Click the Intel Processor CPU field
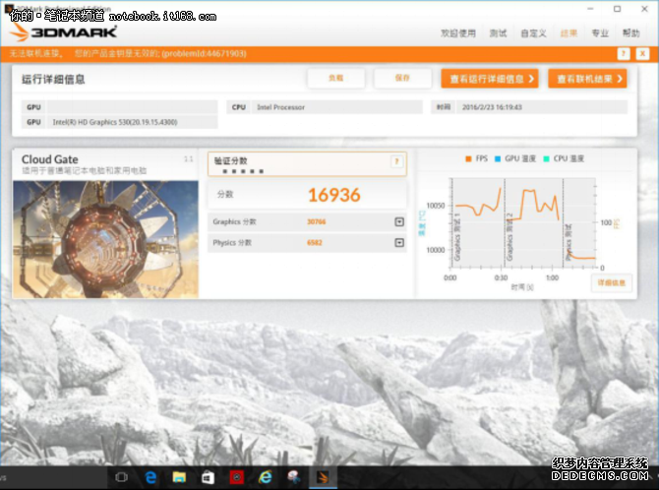The width and height of the screenshot is (659, 490). (337, 107)
